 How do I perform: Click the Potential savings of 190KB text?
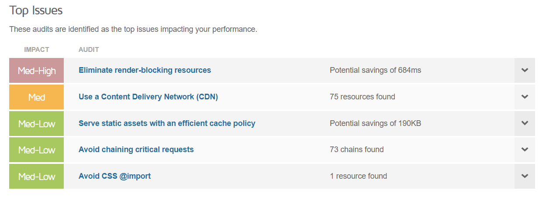[375, 123]
